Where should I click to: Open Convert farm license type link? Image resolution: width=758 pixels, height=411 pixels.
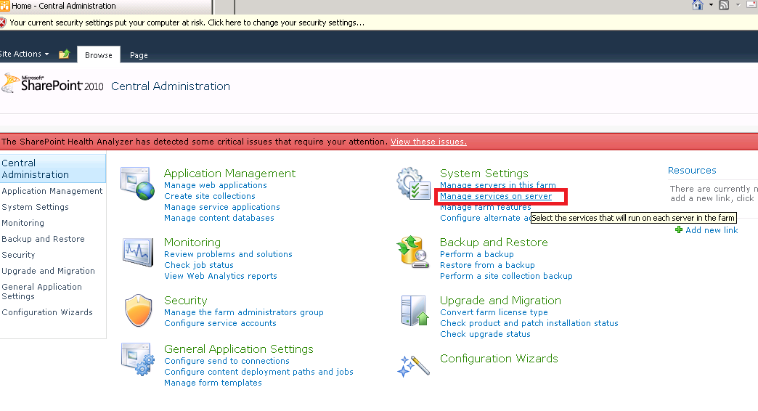pyautogui.click(x=494, y=312)
